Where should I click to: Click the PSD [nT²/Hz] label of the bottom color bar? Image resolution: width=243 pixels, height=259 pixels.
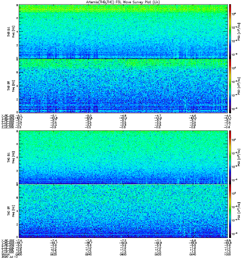pos(239,211)
